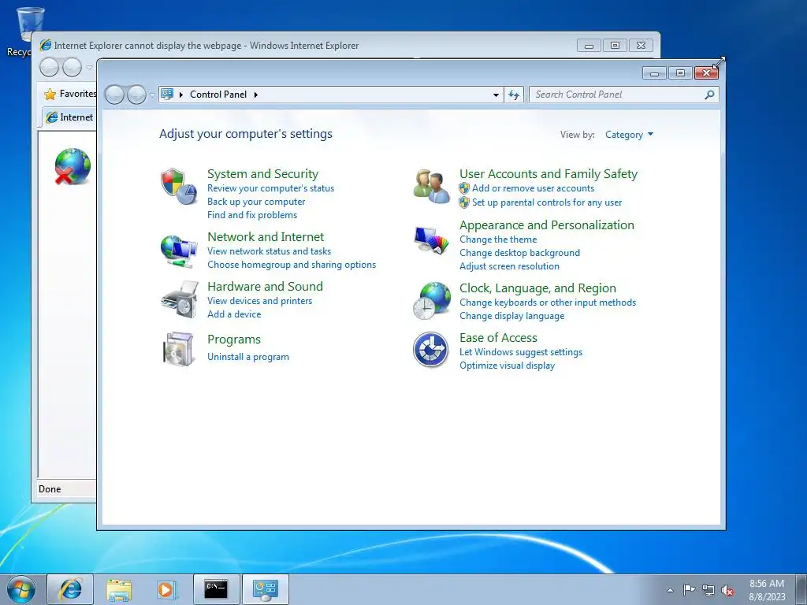Open Appearance and Personalization heading
Image resolution: width=807 pixels, height=605 pixels.
tap(547, 225)
